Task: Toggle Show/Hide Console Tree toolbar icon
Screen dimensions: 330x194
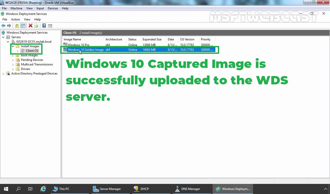Action: click(x=23, y=26)
